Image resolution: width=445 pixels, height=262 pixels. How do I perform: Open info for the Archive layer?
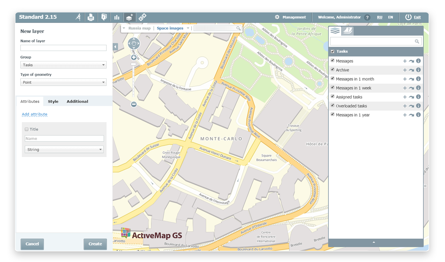pos(418,70)
